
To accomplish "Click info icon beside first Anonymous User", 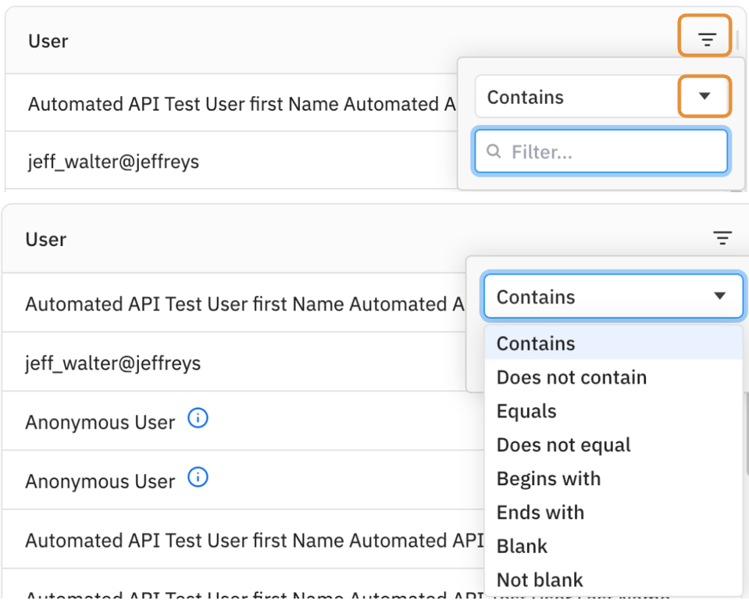I will point(198,420).
